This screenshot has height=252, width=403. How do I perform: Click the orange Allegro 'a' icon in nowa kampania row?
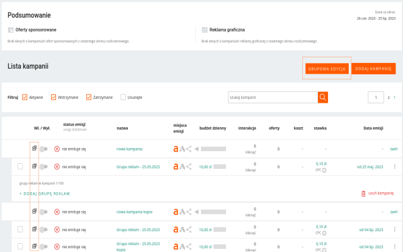pos(176,149)
